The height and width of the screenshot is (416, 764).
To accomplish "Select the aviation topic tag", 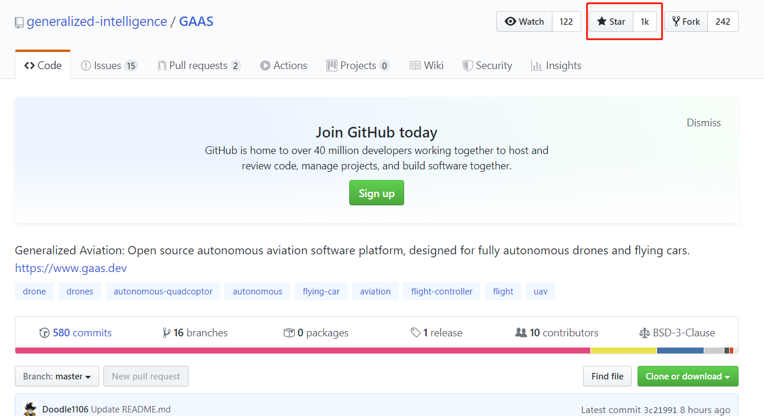I will tap(375, 291).
